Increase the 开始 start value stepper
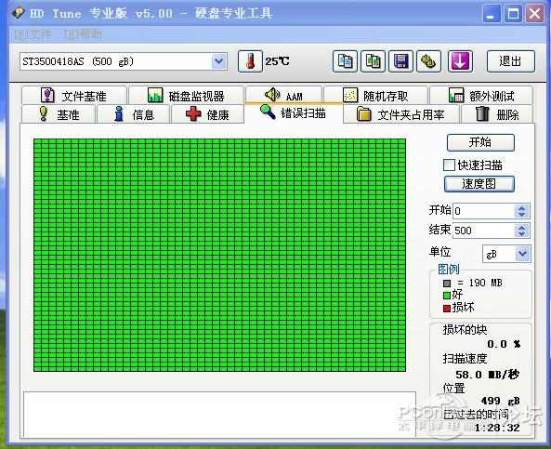The width and height of the screenshot is (551, 449). (522, 208)
